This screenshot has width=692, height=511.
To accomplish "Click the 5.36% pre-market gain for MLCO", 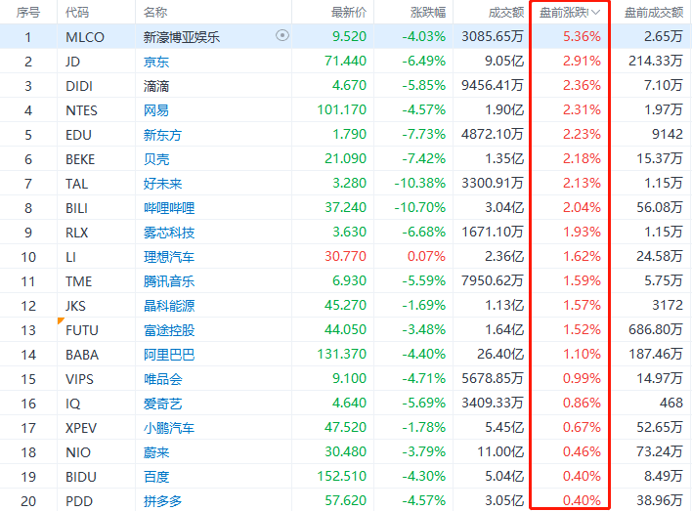I will pyautogui.click(x=582, y=36).
